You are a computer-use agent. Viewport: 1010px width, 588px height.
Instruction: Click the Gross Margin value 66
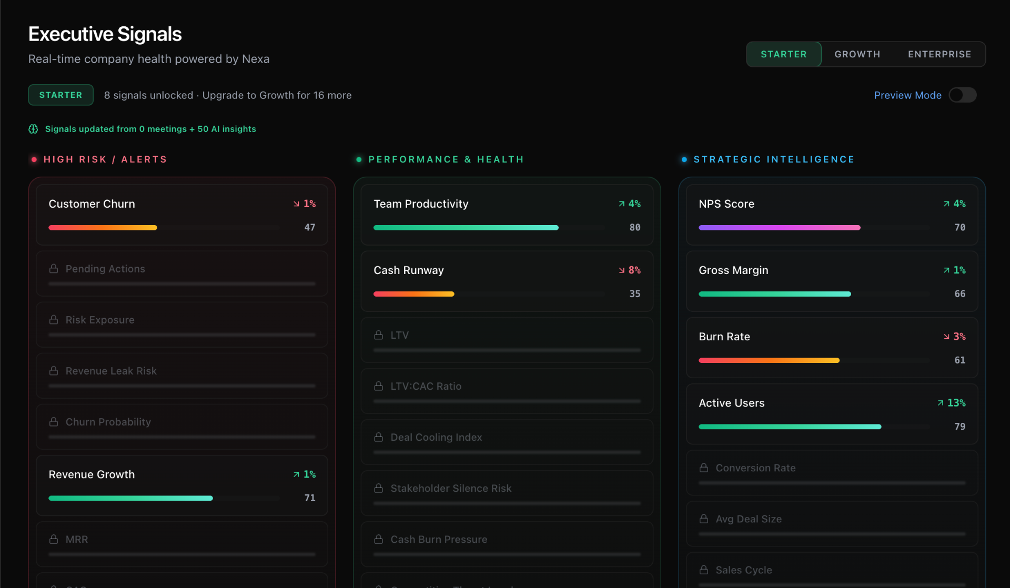point(959,294)
